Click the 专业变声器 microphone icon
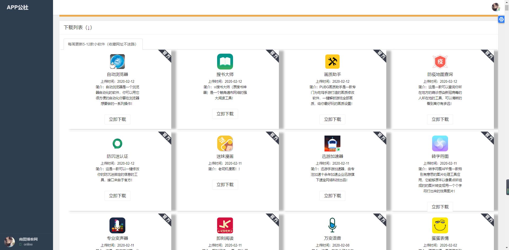 coord(117,225)
